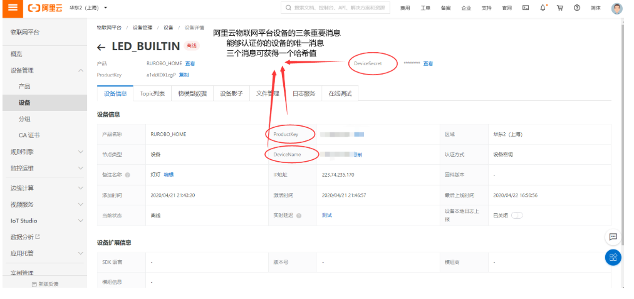This screenshot has height=299, width=634.
Task: Open the shopping cart icon
Action: (x=560, y=8)
